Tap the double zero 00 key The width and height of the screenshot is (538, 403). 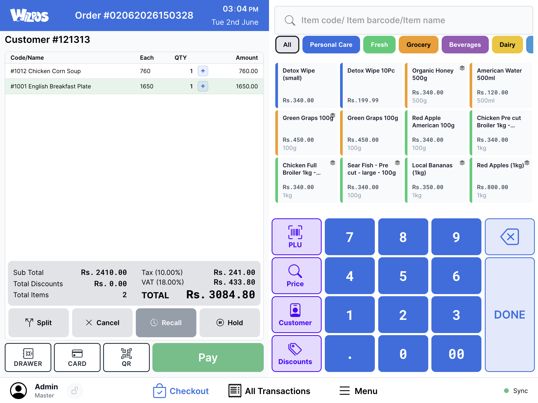456,353
